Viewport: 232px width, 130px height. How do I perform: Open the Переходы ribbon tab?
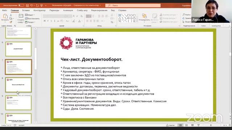point(54,10)
